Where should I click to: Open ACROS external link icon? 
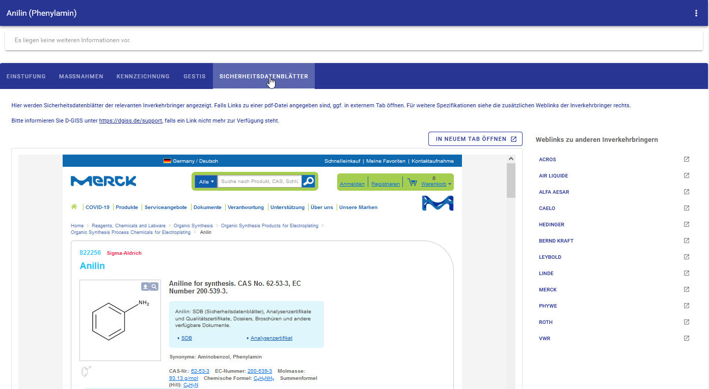pyautogui.click(x=687, y=159)
